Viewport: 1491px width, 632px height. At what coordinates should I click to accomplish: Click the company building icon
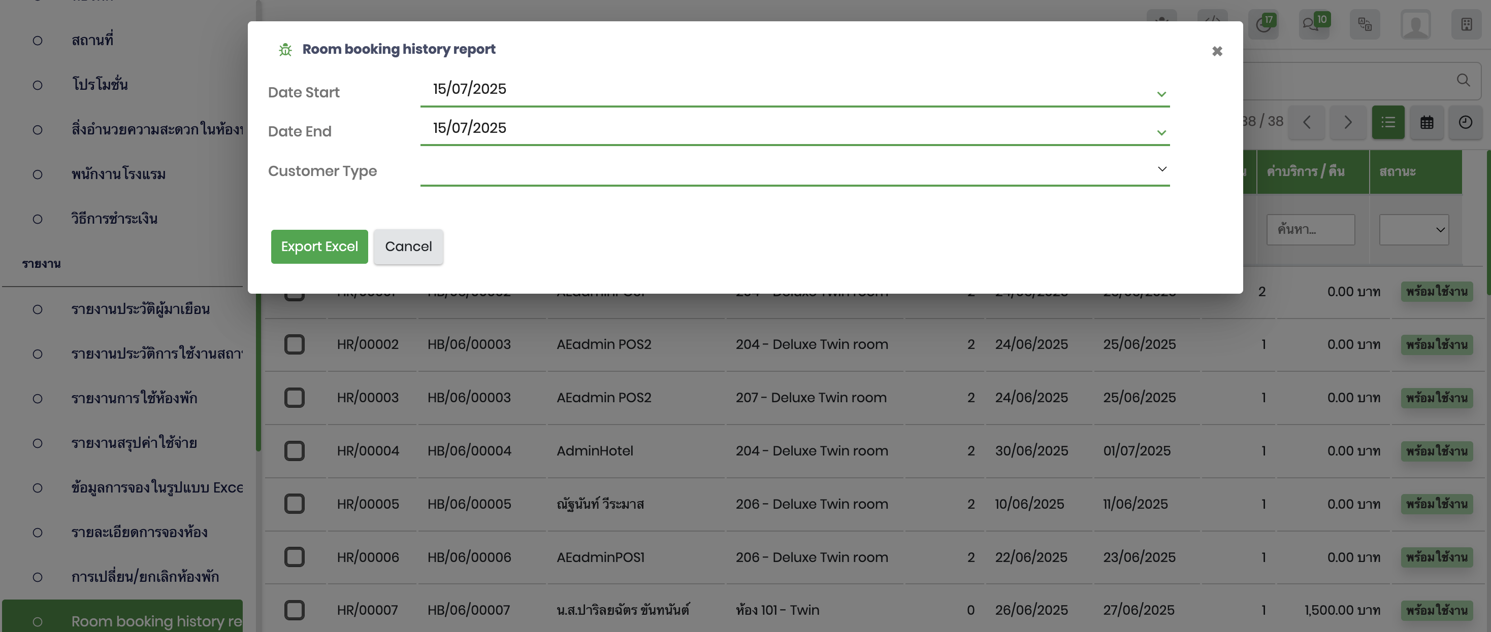pos(1466,25)
